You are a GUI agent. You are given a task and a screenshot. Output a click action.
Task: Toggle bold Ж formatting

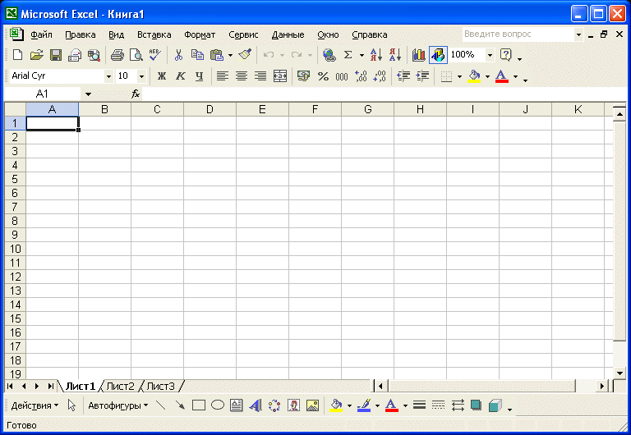pos(162,76)
